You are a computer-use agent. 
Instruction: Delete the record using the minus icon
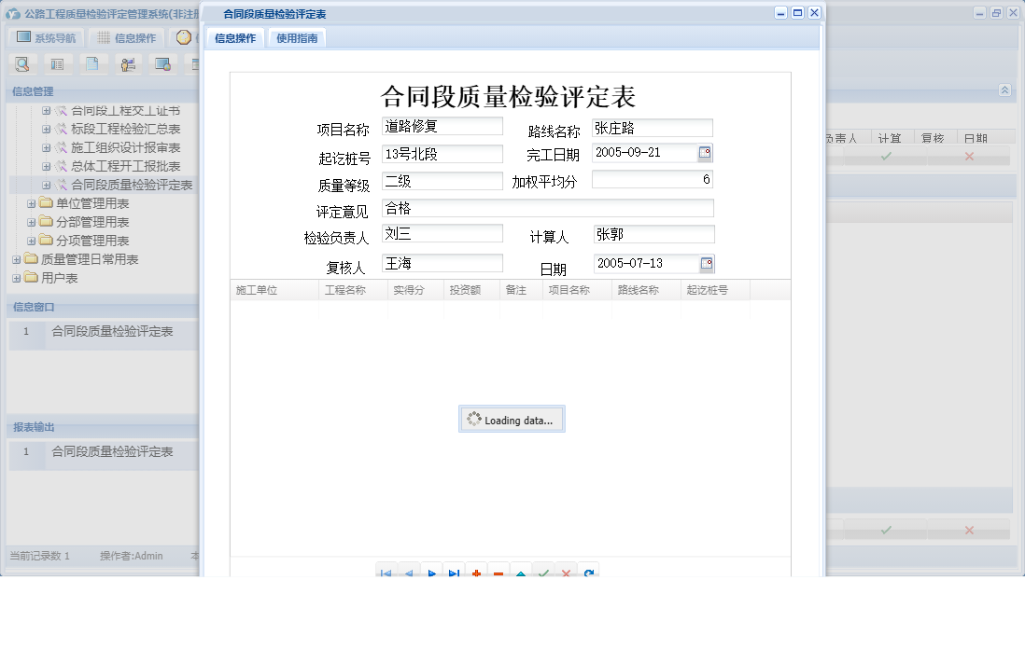pos(497,573)
